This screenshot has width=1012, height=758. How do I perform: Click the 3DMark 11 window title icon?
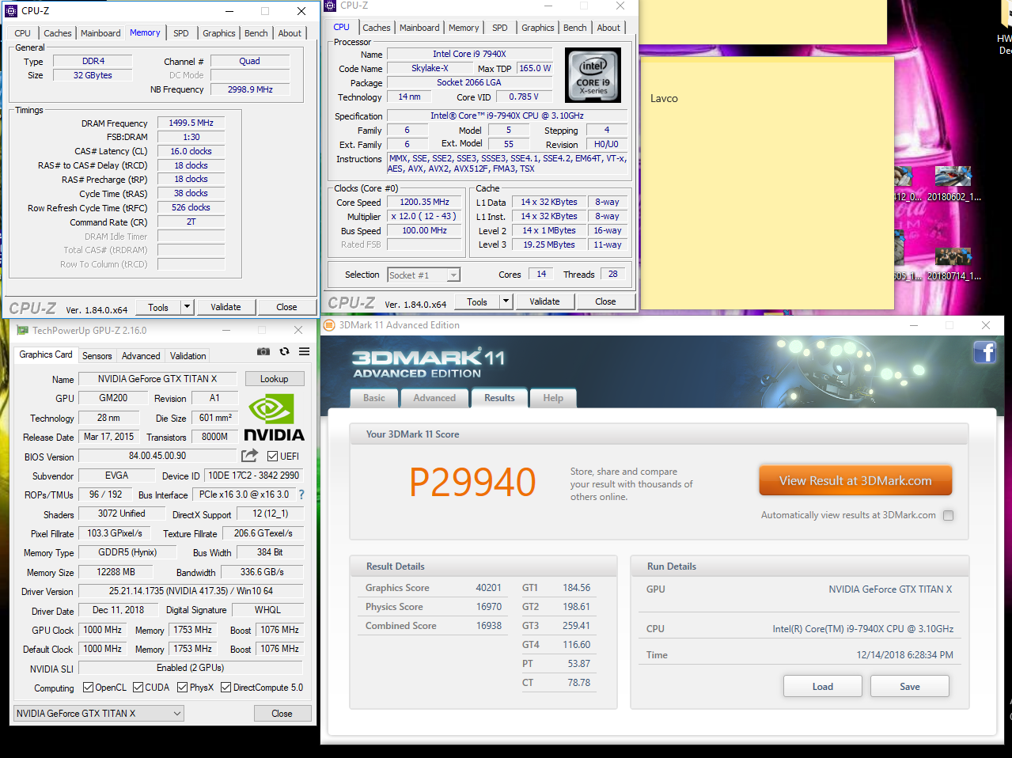(x=329, y=325)
